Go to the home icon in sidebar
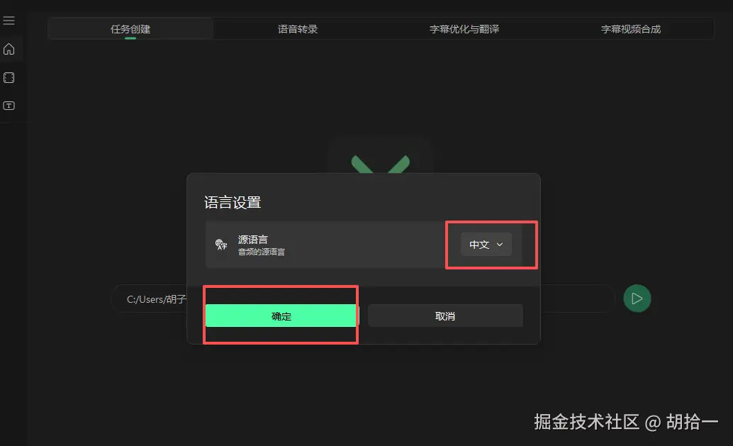The height and width of the screenshot is (446, 733). [9, 49]
